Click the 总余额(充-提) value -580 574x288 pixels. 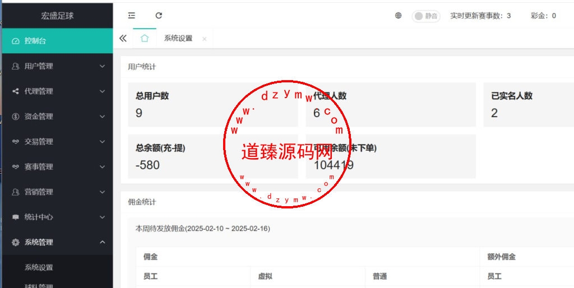[x=147, y=165]
